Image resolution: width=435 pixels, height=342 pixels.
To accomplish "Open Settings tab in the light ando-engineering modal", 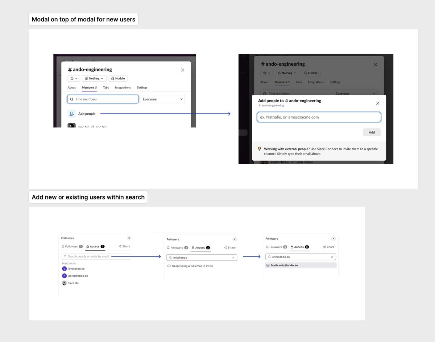I will click(142, 87).
